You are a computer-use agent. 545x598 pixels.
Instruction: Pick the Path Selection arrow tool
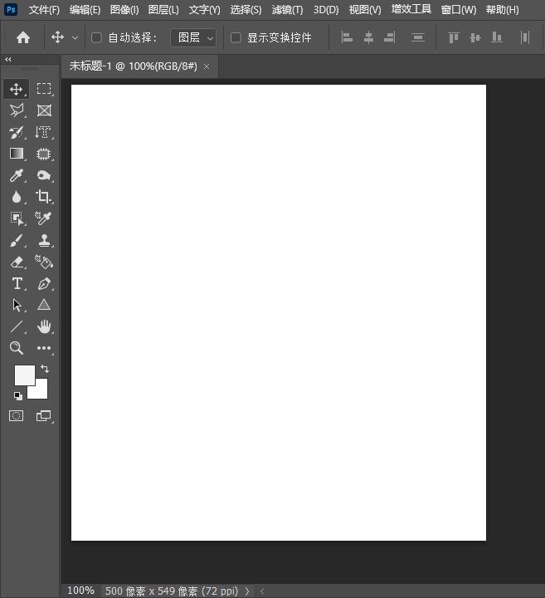(17, 305)
